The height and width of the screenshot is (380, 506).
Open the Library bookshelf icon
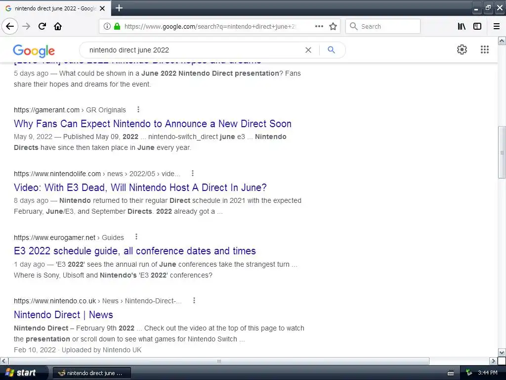[462, 26]
